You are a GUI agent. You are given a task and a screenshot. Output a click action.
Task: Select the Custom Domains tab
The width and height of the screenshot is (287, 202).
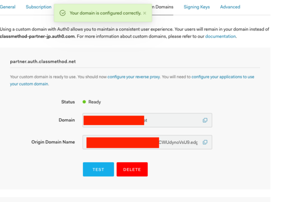(x=162, y=7)
